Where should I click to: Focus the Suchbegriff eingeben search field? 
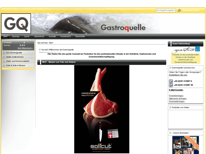[x=166, y=10]
